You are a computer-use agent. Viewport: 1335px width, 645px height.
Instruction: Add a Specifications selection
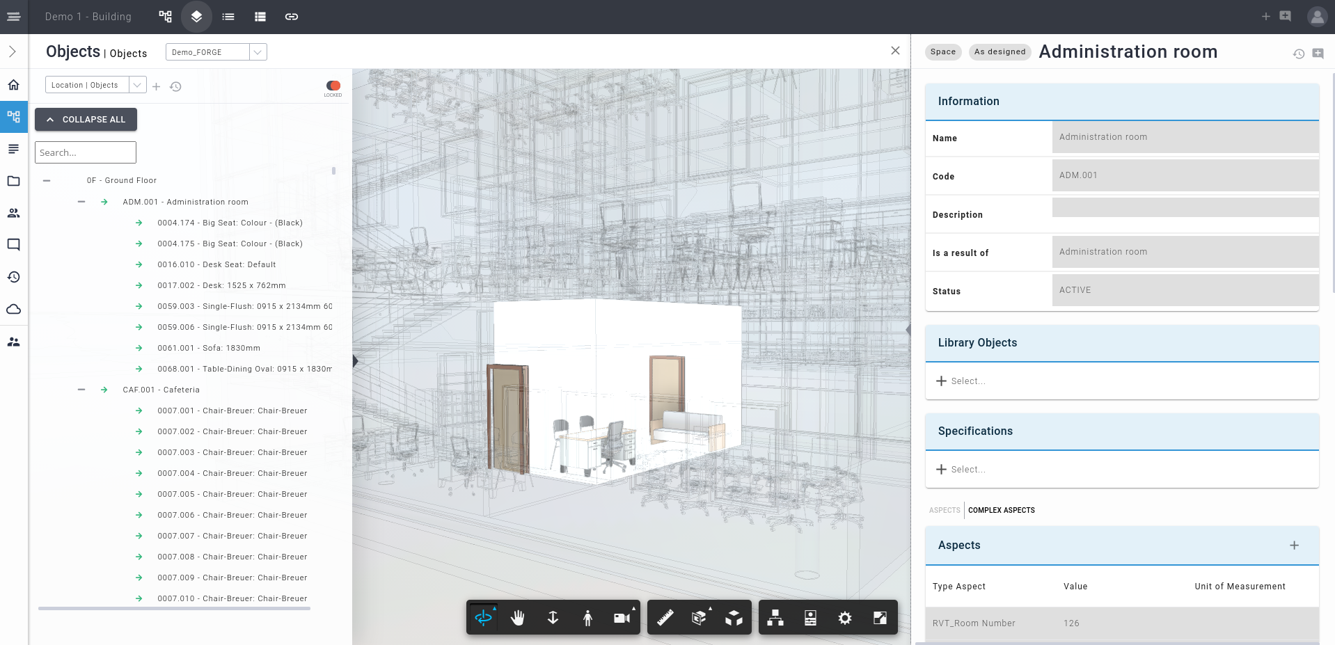(961, 470)
